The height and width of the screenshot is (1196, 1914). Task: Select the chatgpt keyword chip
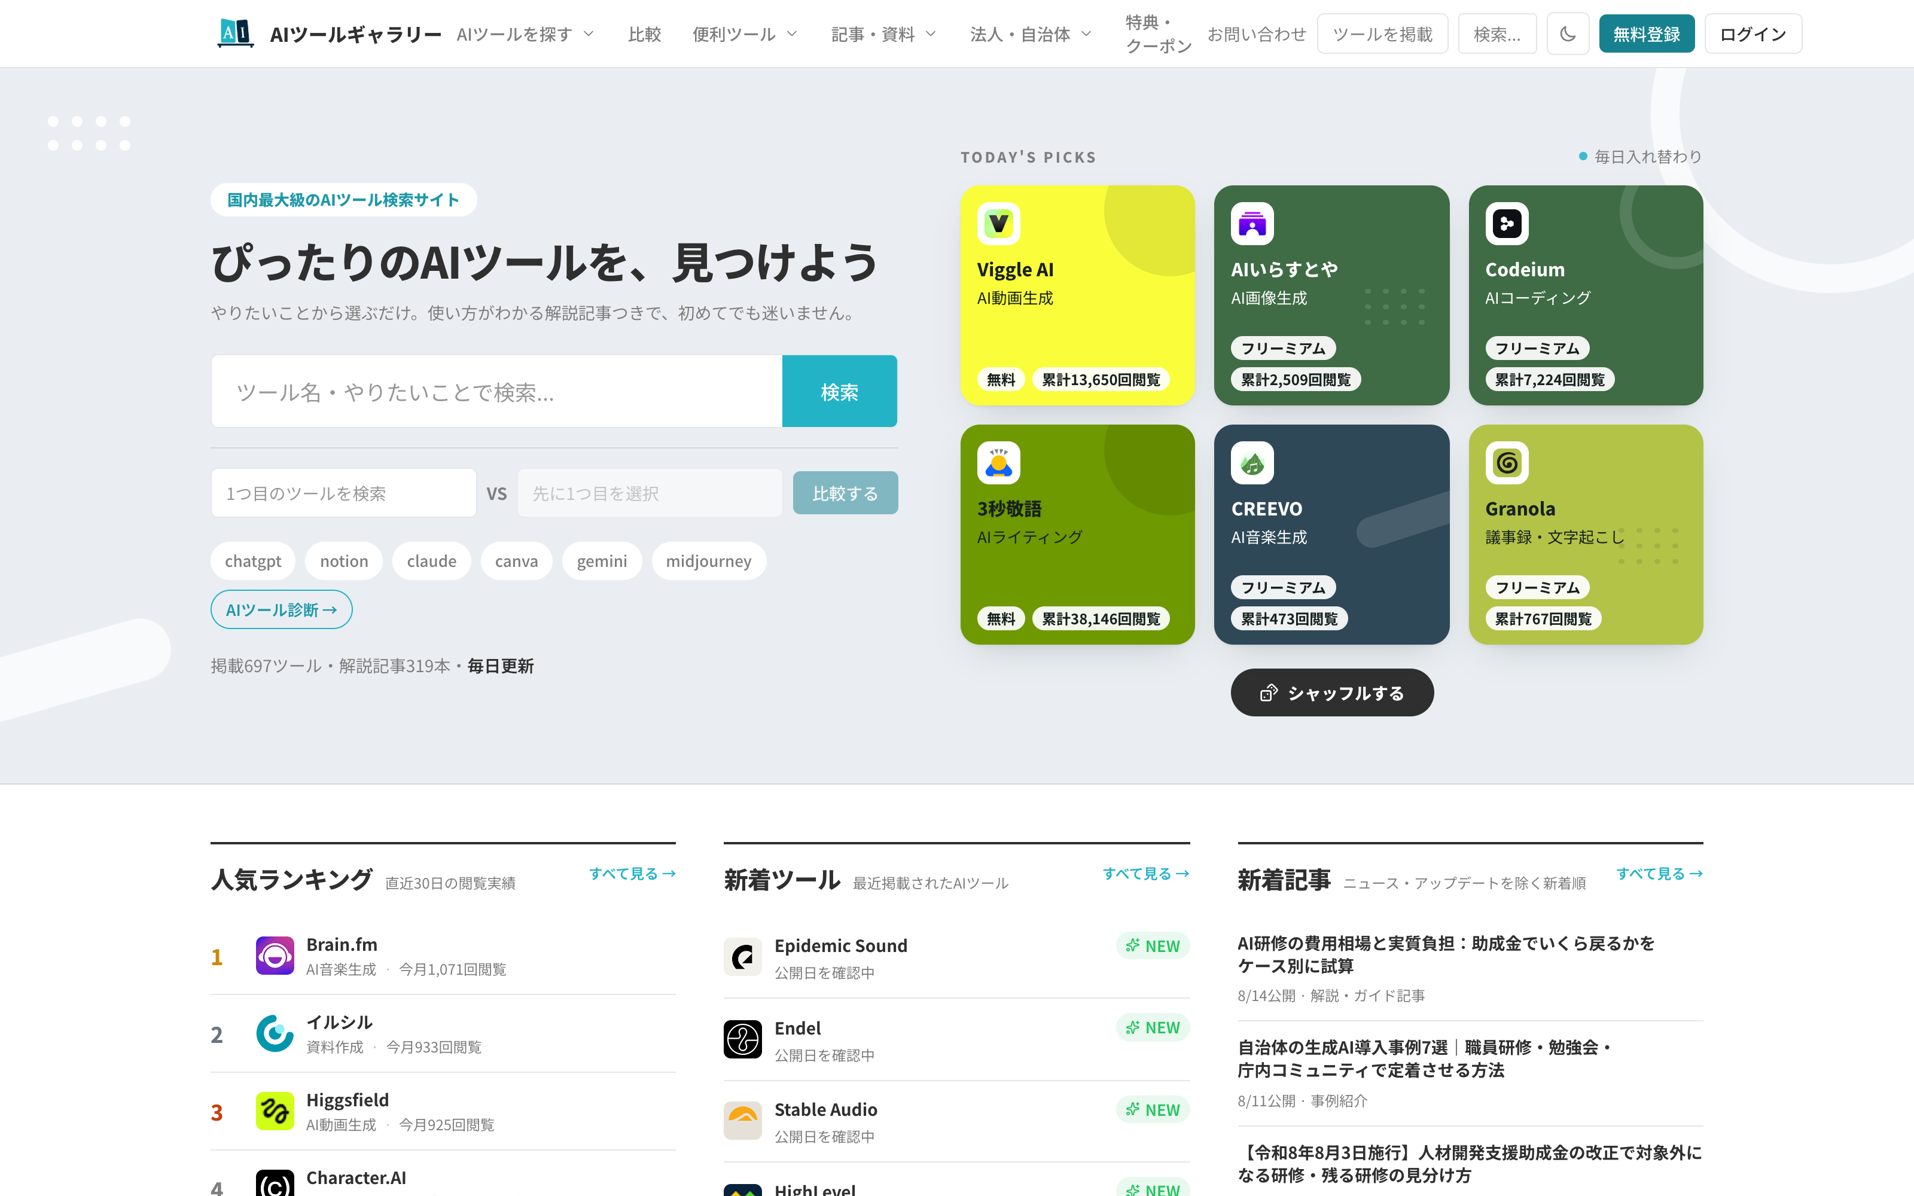[x=253, y=561]
